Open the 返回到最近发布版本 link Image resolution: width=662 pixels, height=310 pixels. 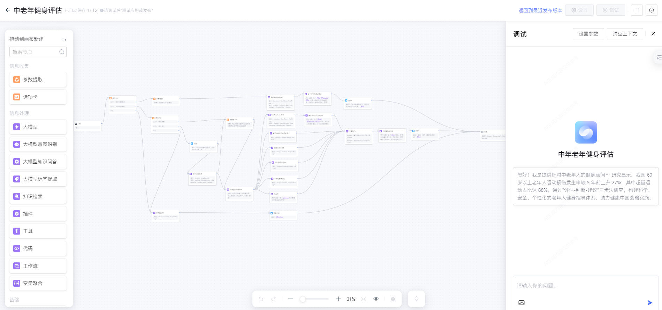540,10
